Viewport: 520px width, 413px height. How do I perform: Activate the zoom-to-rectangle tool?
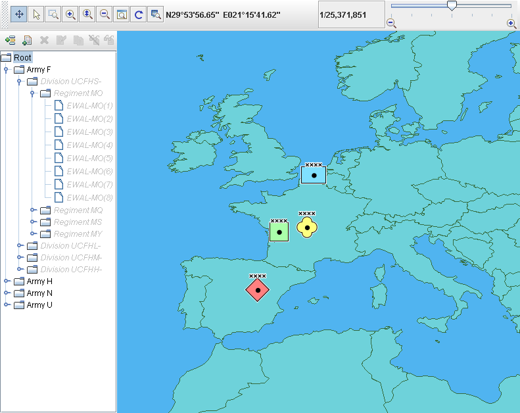click(54, 14)
